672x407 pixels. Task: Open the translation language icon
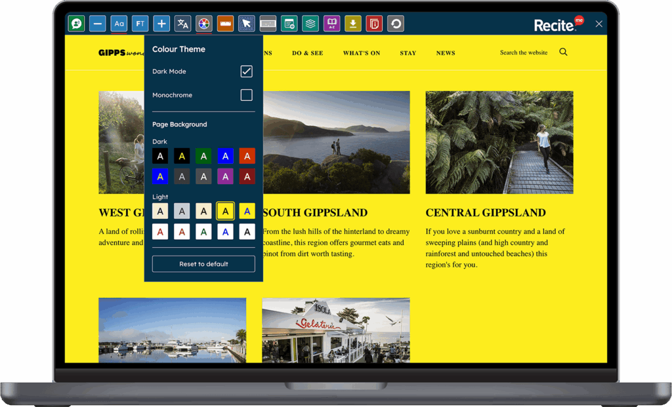[x=182, y=23]
